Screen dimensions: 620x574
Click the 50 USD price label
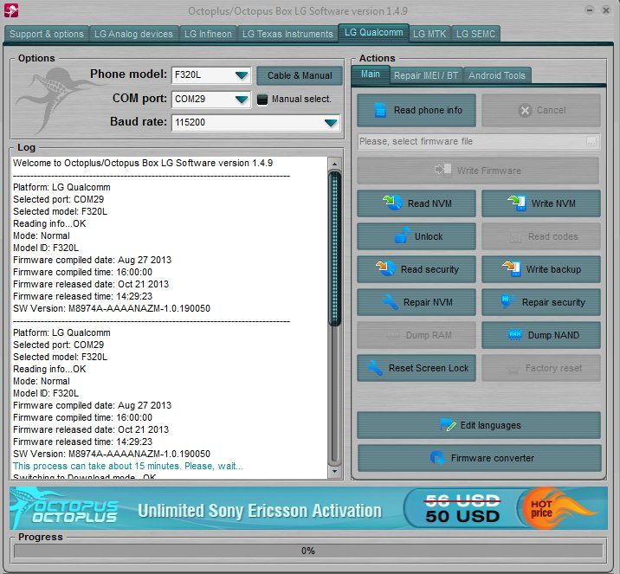click(462, 516)
